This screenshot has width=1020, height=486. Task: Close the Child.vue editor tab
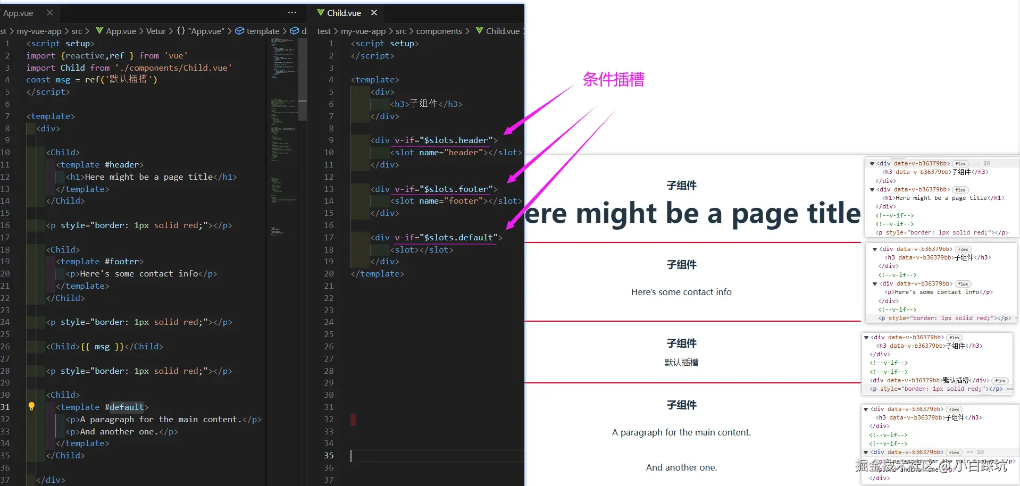[x=374, y=13]
